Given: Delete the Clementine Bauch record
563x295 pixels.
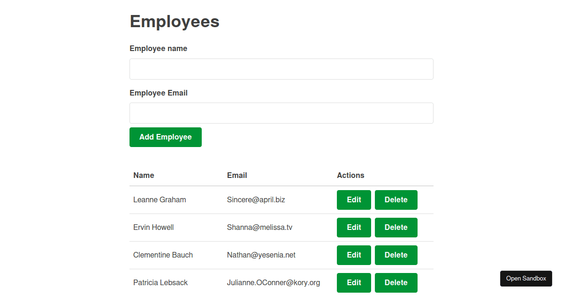Looking at the screenshot, I should (x=396, y=255).
